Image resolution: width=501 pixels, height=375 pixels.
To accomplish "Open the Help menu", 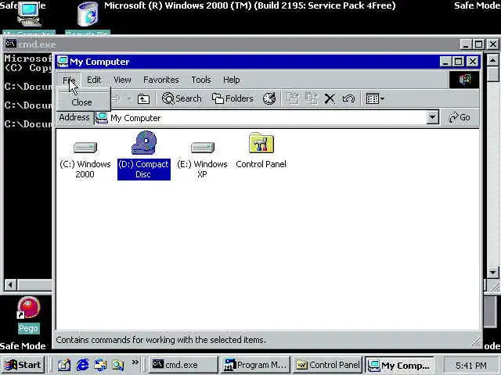I will [232, 80].
